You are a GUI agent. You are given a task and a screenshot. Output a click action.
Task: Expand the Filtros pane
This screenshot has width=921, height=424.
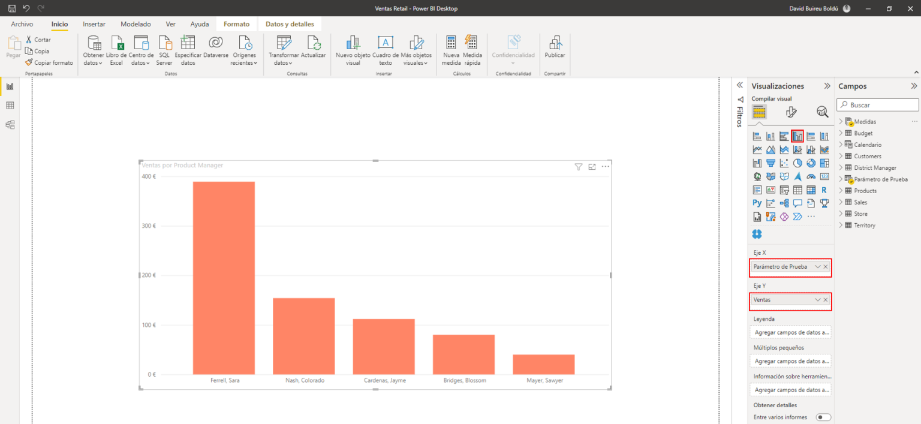[740, 85]
